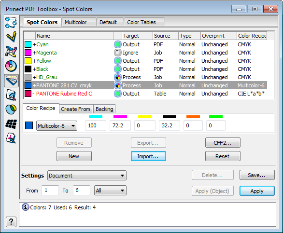Click the Import... button
This screenshot has height=233, width=283.
pos(148,156)
